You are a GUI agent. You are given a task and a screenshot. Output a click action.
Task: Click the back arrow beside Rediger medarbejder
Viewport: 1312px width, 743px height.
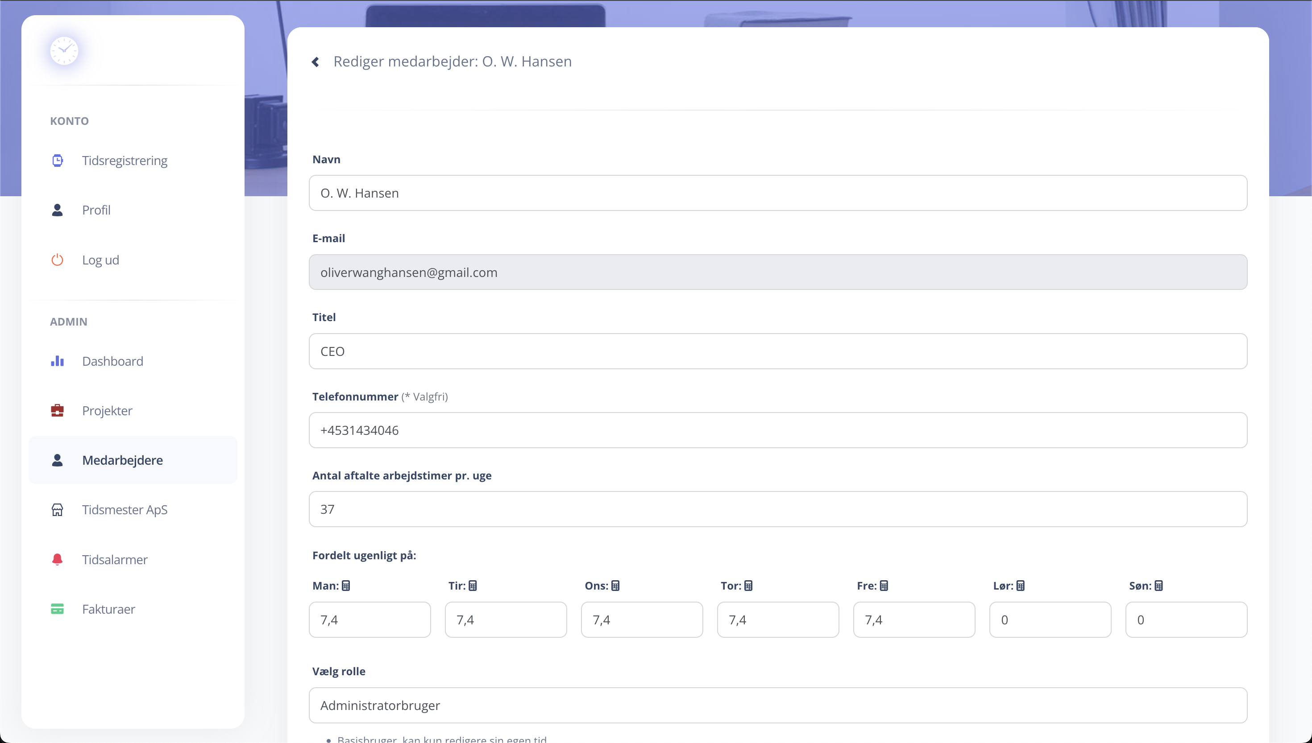316,62
